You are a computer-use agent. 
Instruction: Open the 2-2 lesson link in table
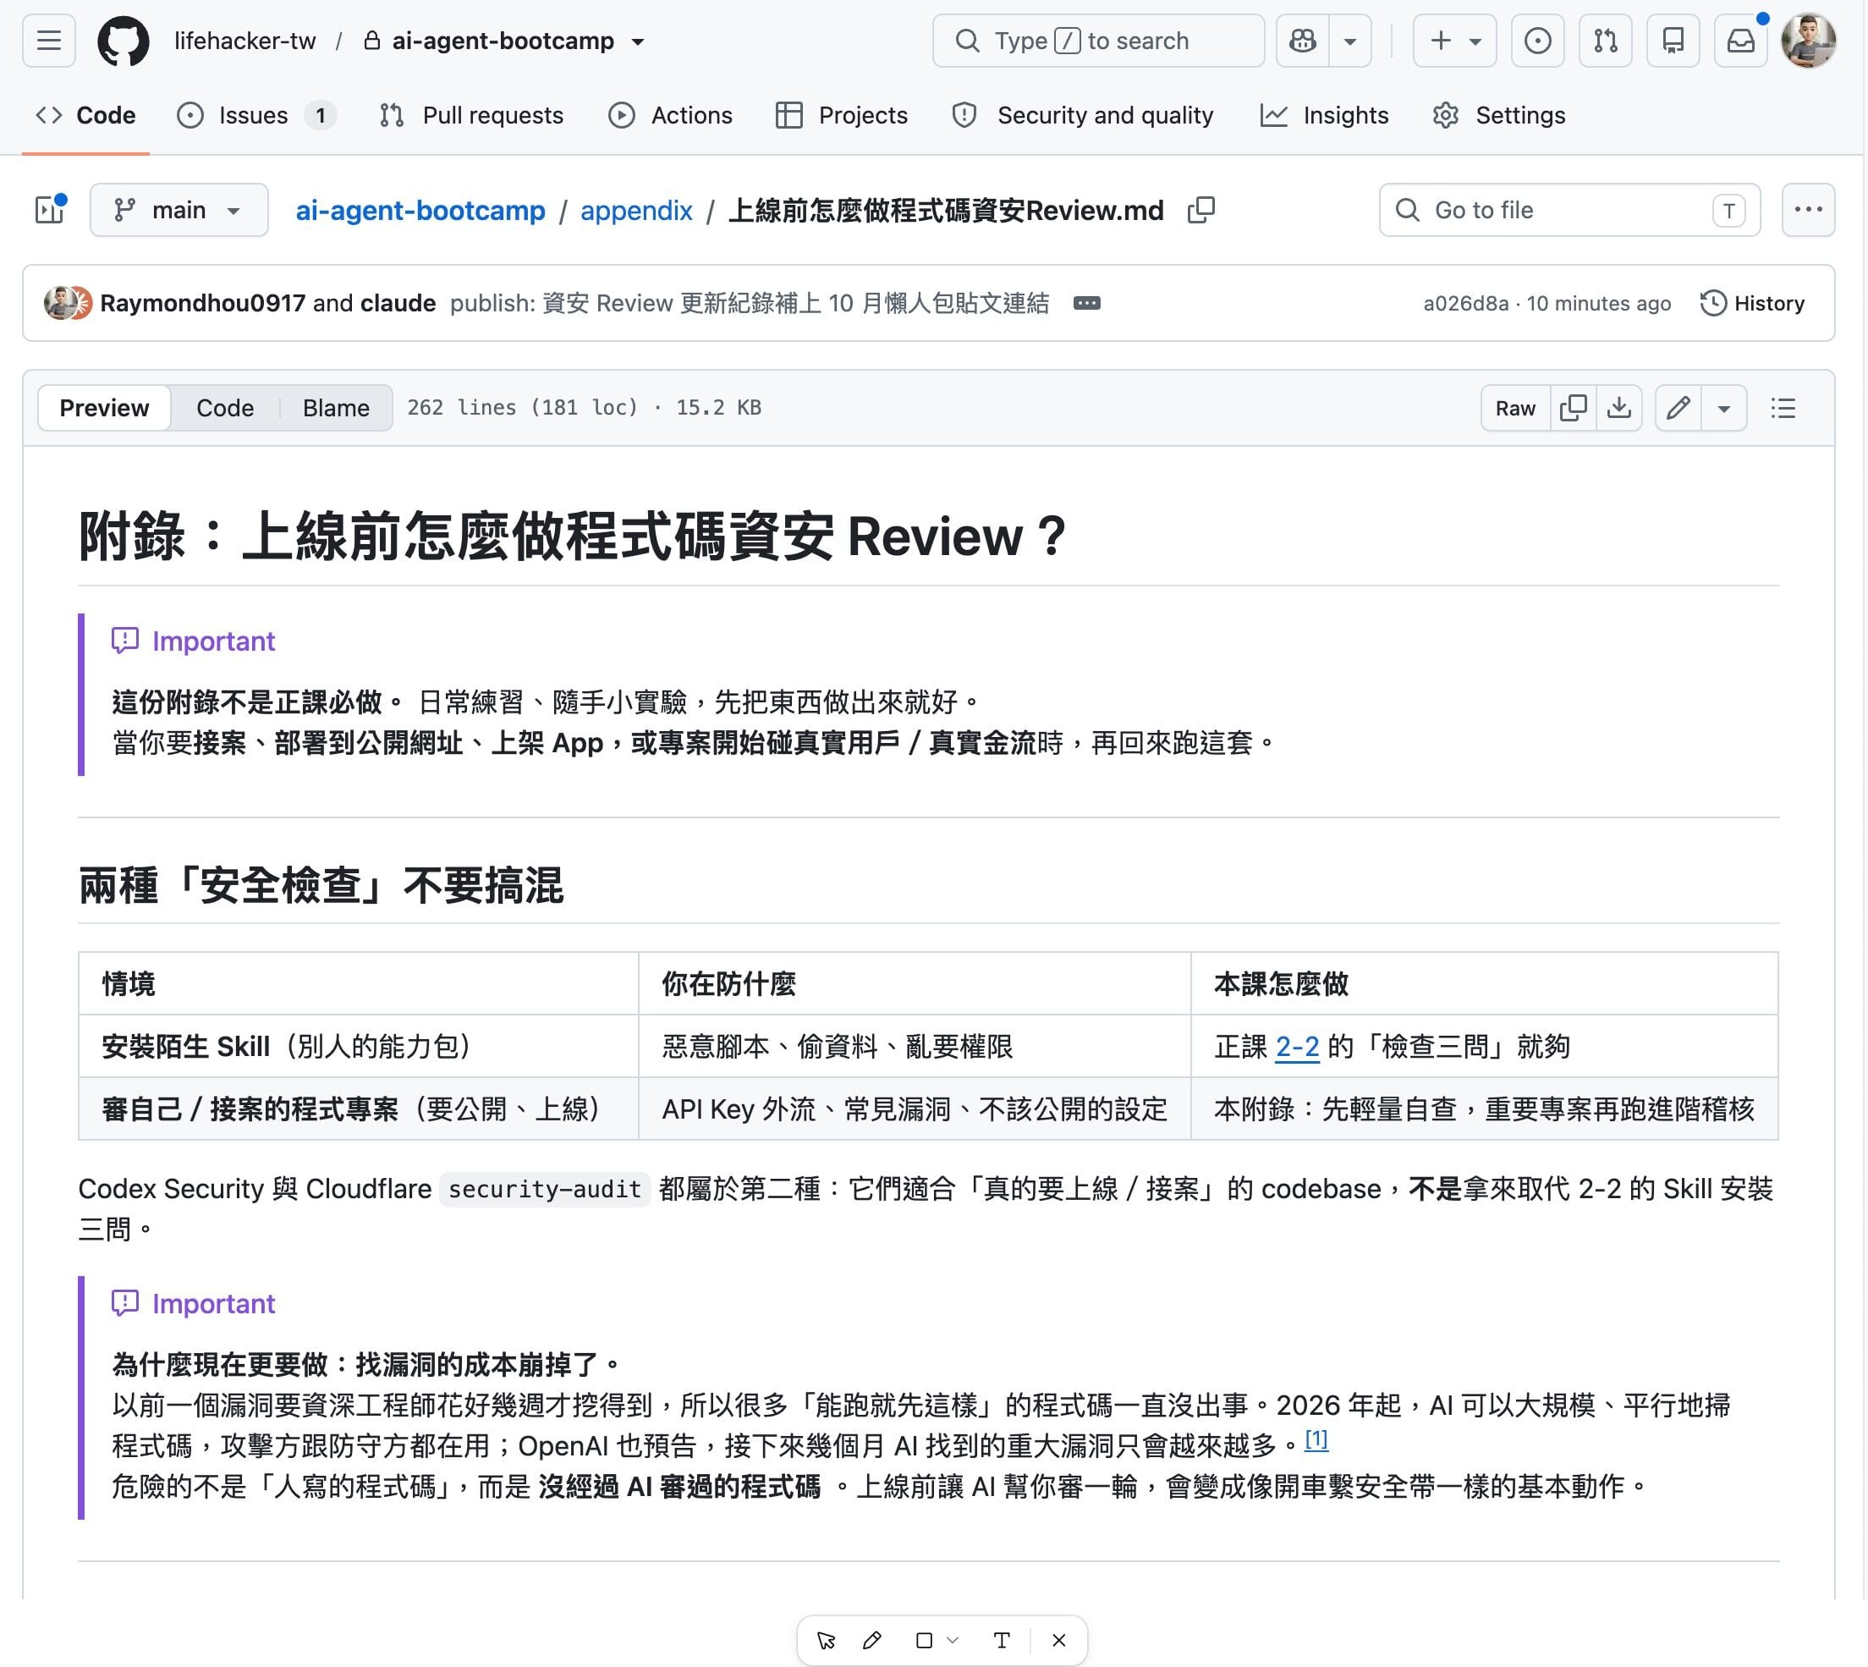1298,1046
